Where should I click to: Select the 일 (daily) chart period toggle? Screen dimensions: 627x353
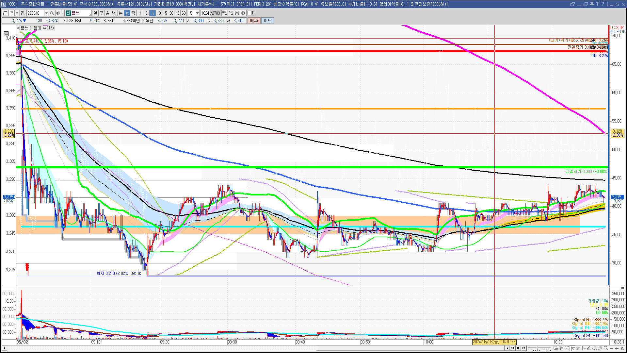95,13
